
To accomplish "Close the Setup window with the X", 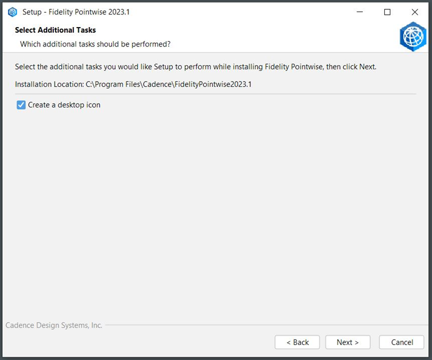I will (415, 12).
